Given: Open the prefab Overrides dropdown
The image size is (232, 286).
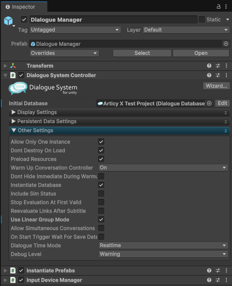Looking at the screenshot, I should click(64, 53).
